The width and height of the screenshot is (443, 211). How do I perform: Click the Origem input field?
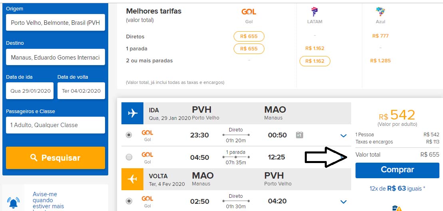(x=56, y=23)
